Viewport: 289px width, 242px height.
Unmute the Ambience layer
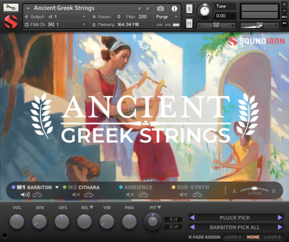point(130,195)
